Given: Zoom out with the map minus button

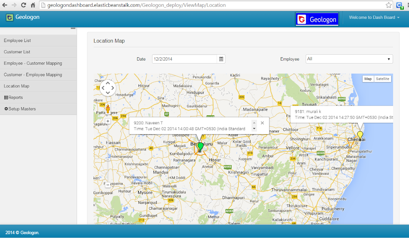Looking at the screenshot, I should point(108,184).
